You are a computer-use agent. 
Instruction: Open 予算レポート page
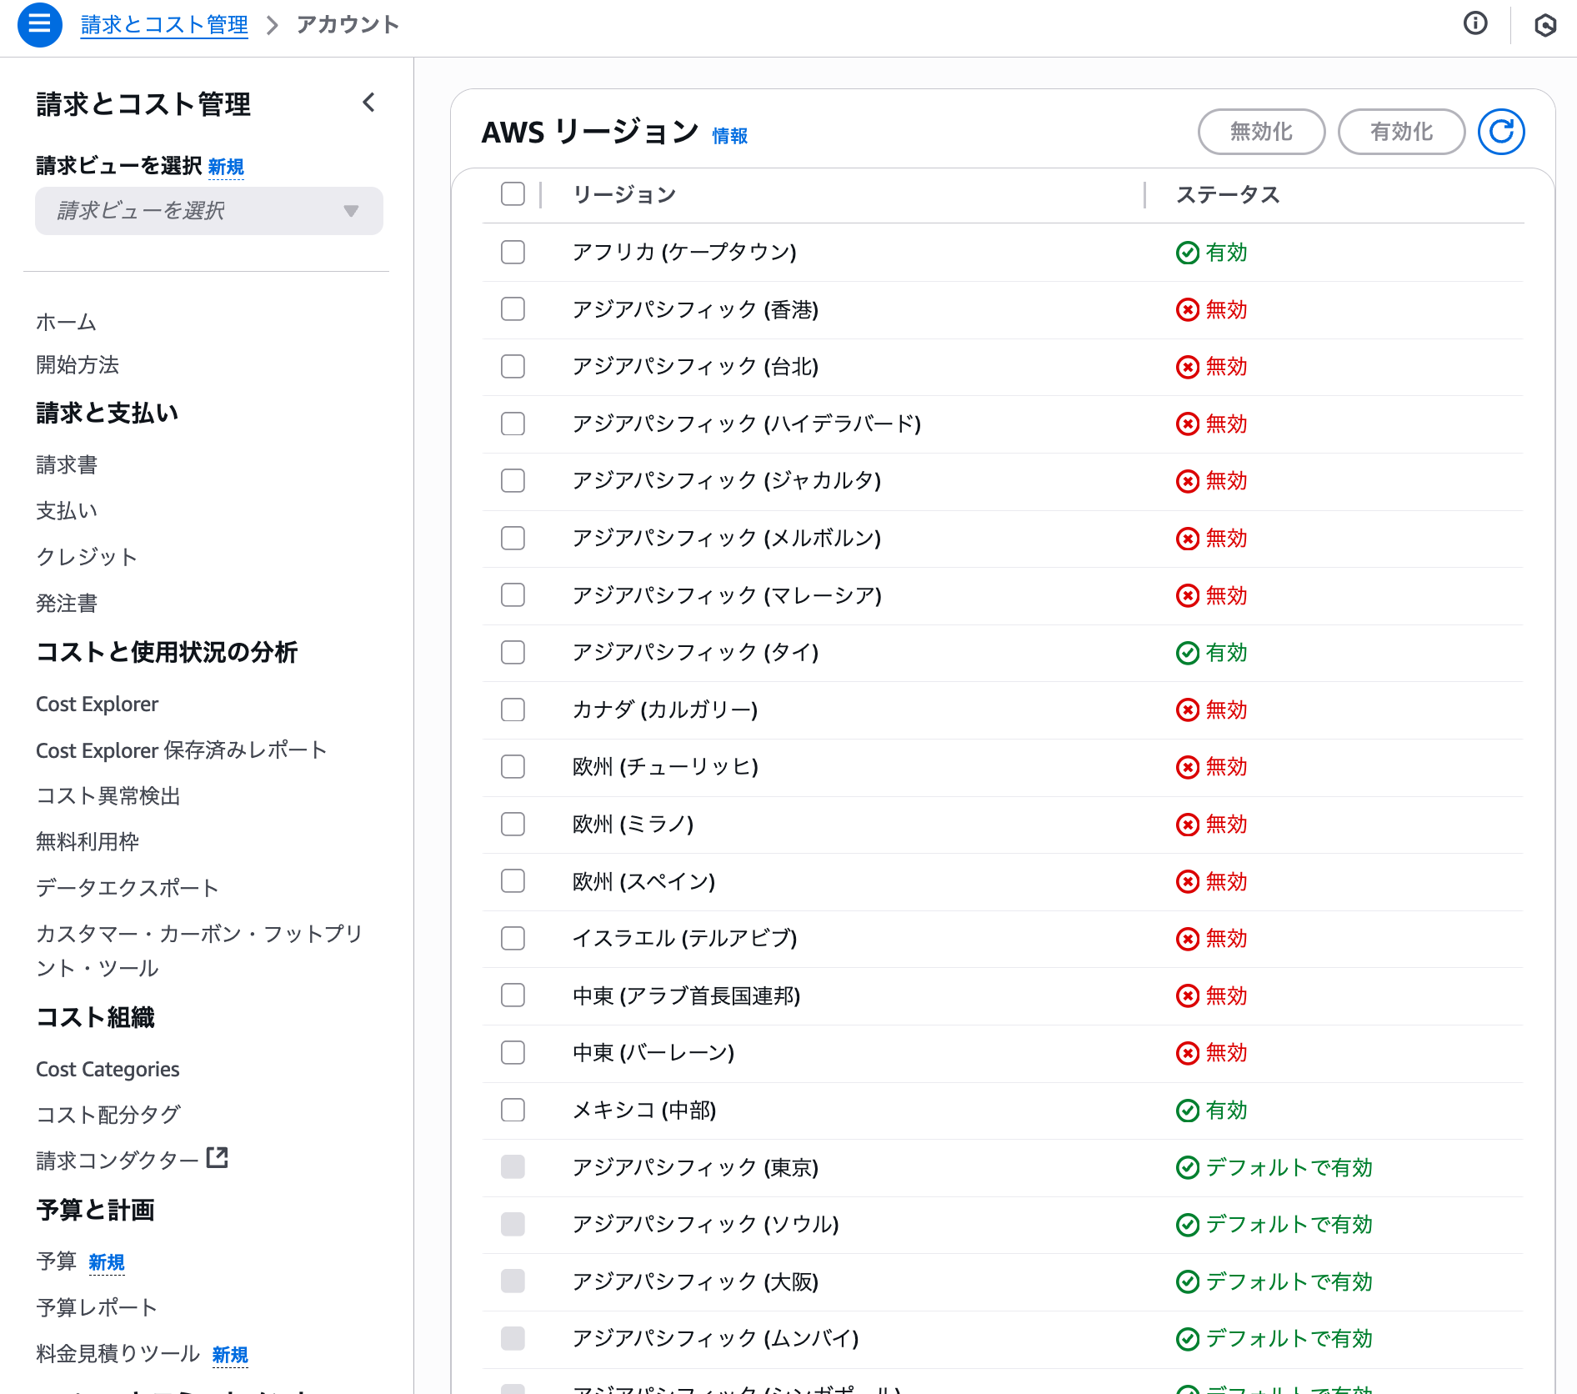click(x=97, y=1307)
